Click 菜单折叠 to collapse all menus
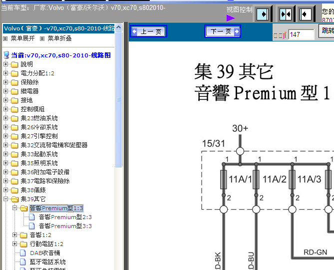 coord(59,38)
